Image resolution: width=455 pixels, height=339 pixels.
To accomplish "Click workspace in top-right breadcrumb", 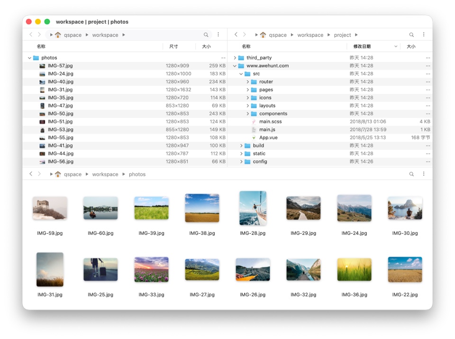I will click(x=310, y=35).
